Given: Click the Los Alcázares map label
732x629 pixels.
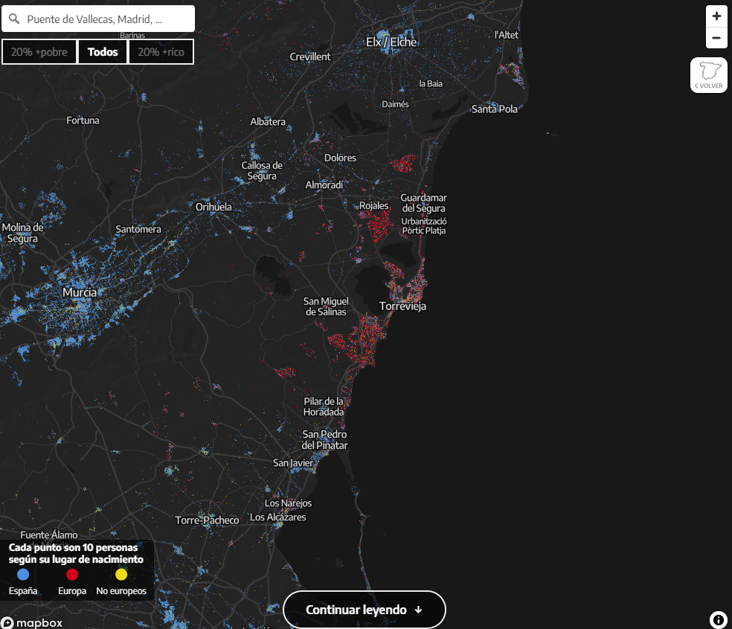Looking at the screenshot, I should pyautogui.click(x=277, y=517).
